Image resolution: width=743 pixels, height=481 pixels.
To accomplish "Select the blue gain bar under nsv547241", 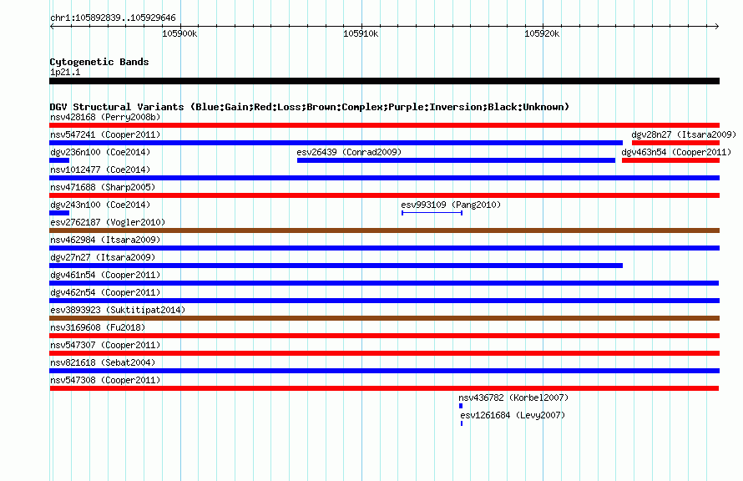I will [x=336, y=143].
